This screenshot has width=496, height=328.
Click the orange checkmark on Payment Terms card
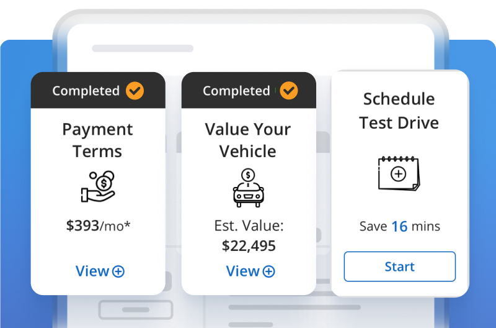(x=135, y=91)
